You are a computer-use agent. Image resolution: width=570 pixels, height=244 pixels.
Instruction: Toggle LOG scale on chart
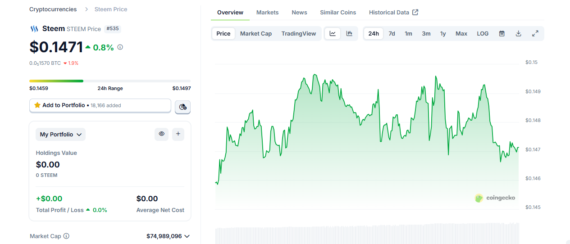[483, 33]
